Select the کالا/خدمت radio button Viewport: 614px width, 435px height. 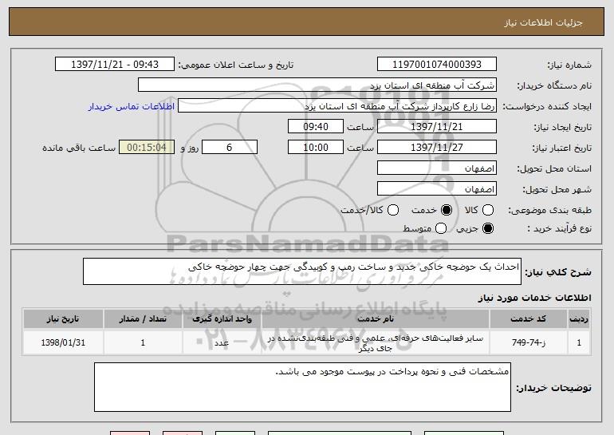(x=393, y=210)
